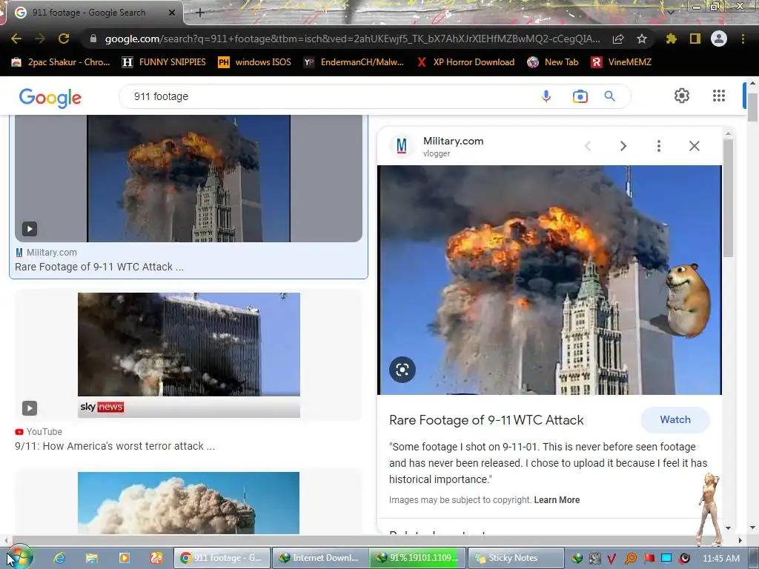This screenshot has height=569, width=759.
Task: Click the horizontal scrollbar at page bottom
Action: 372,540
